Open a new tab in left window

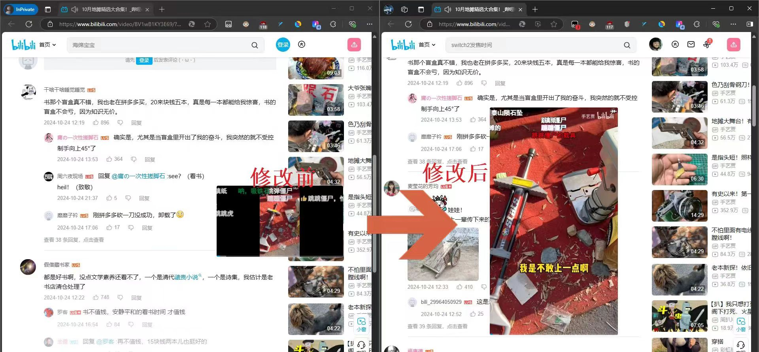(x=162, y=9)
